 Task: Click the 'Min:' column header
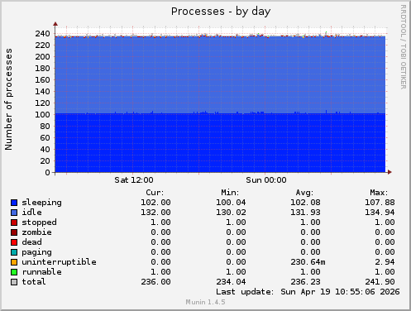(x=230, y=193)
